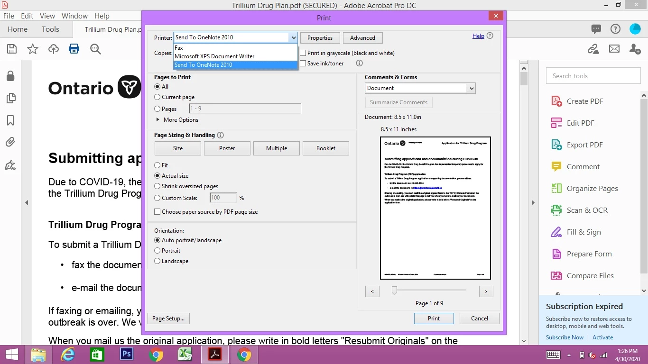The width and height of the screenshot is (648, 364).
Task: Click the Page Sizing & Handling info icon
Action: click(x=221, y=135)
